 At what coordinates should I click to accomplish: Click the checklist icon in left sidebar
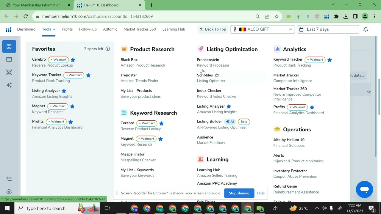(9, 179)
